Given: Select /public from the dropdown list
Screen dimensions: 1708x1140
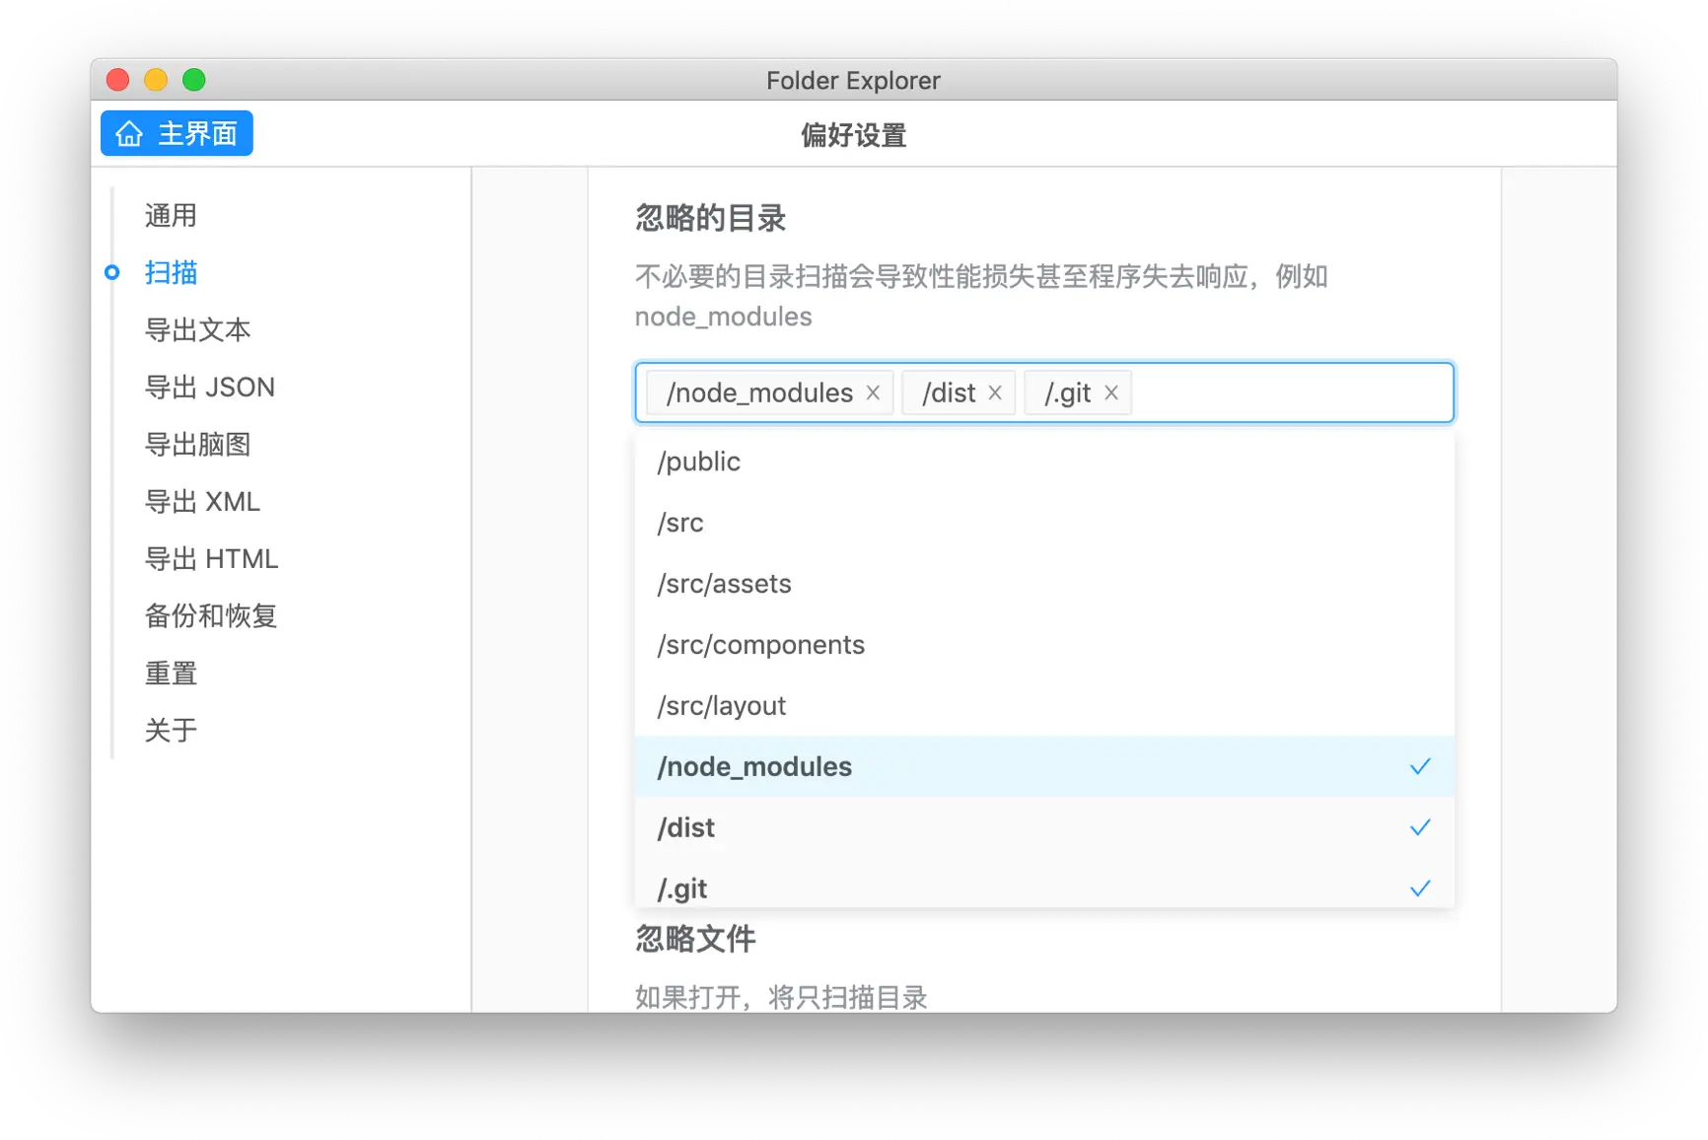Looking at the screenshot, I should pyautogui.click(x=1044, y=462).
